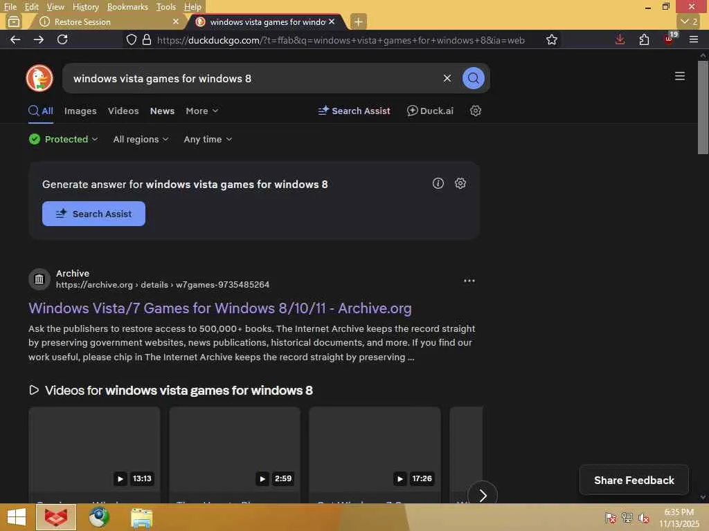Reload the current page
This screenshot has width=709, height=531.
[x=62, y=39]
